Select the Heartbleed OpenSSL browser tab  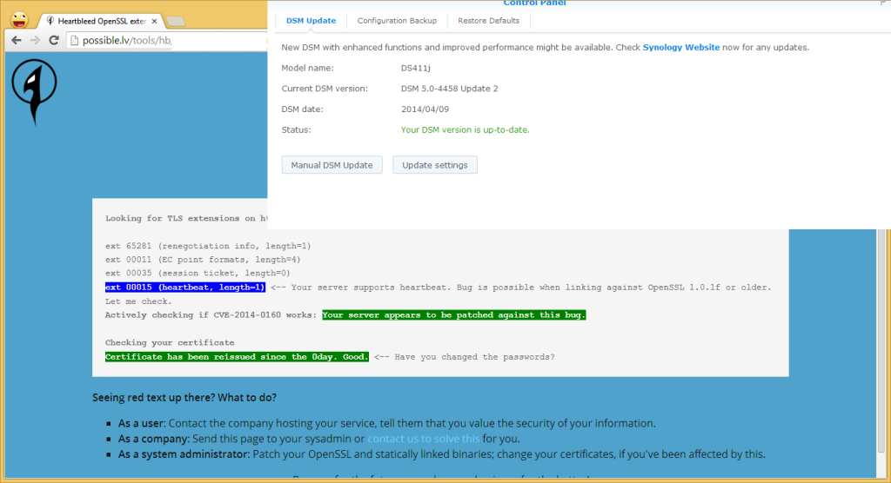(100, 19)
